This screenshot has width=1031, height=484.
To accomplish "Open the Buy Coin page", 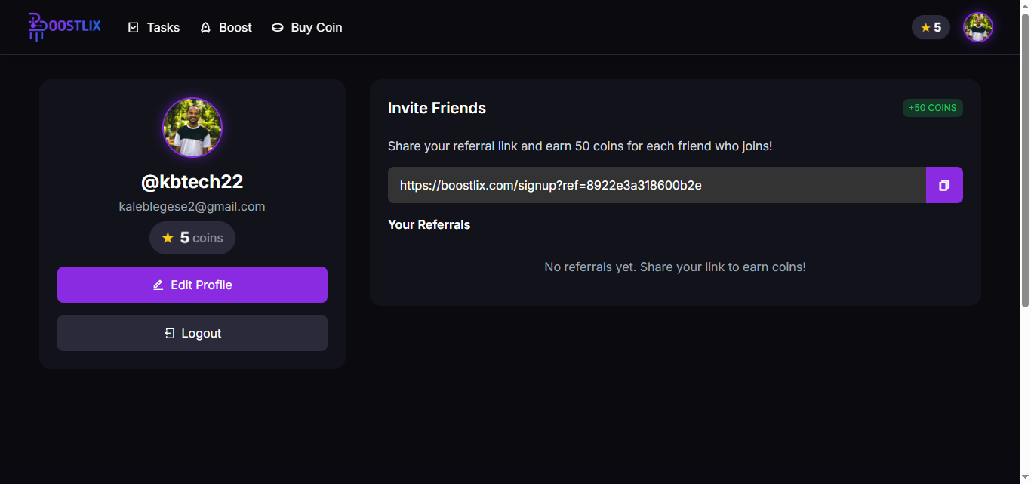I will [x=316, y=28].
